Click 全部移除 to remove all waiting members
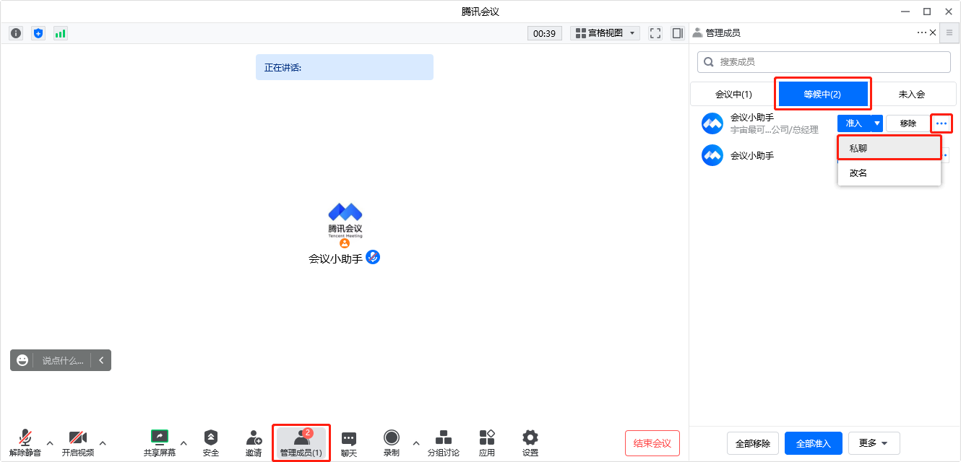961x462 pixels. (753, 443)
